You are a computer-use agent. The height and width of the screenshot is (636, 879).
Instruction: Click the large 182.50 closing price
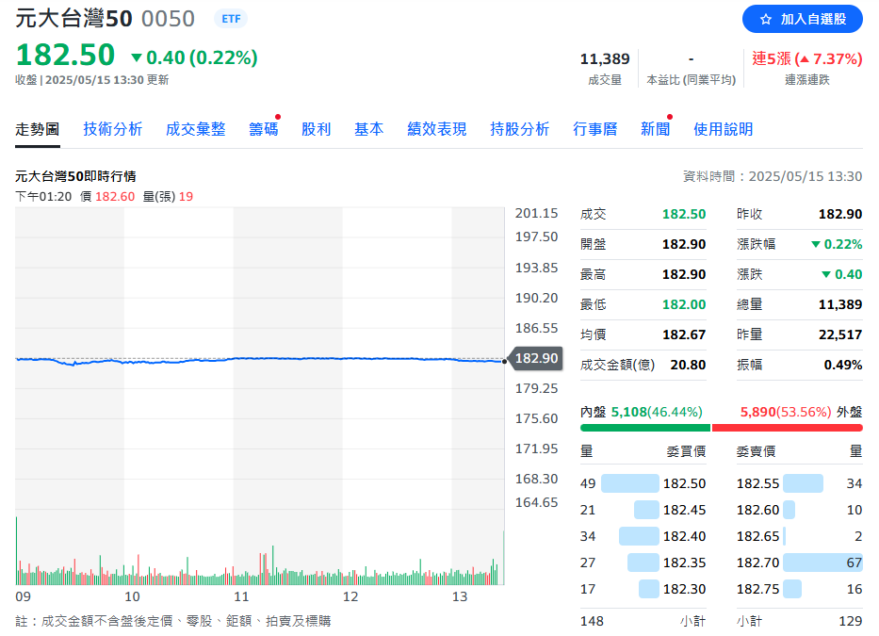pos(65,55)
